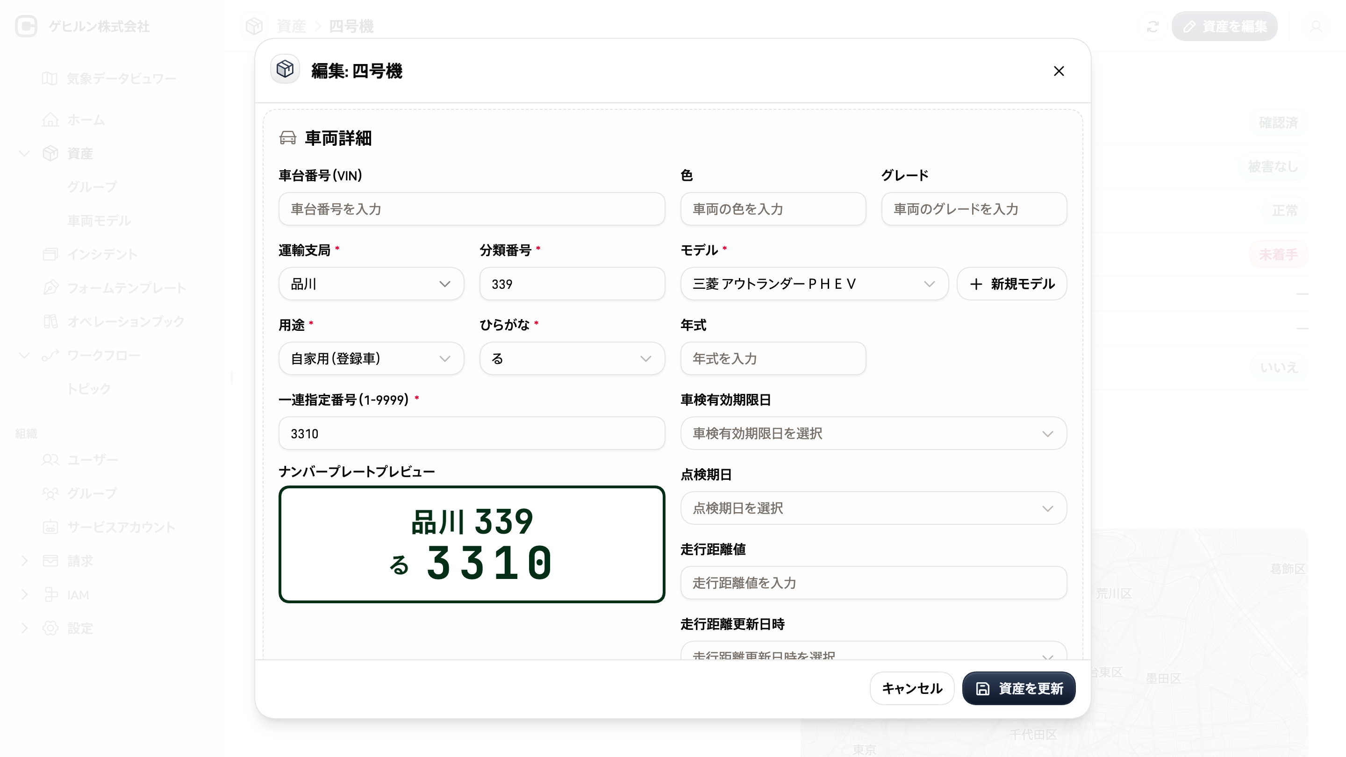Viewport: 1346px width, 757px height.
Task: Click the 色 input field
Action: click(x=773, y=209)
